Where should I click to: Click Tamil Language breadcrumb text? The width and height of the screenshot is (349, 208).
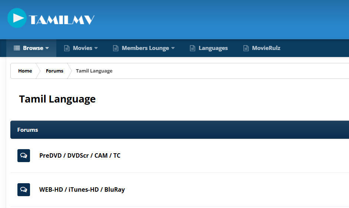tap(94, 71)
